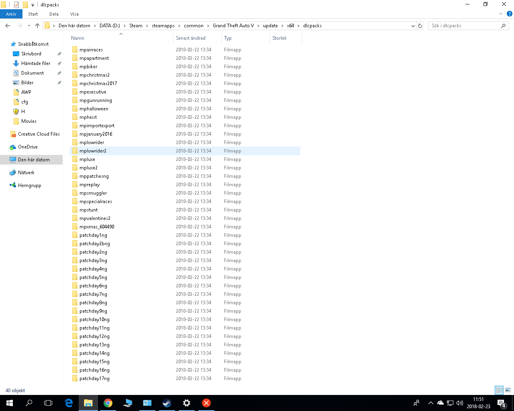This screenshot has width=514, height=411.
Task: Refresh the dlcpacks folder view
Action: click(420, 26)
